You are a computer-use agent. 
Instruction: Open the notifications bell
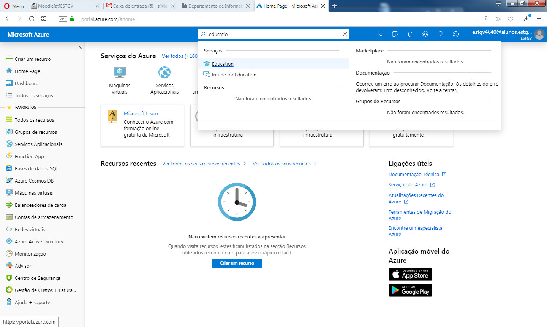coord(410,34)
